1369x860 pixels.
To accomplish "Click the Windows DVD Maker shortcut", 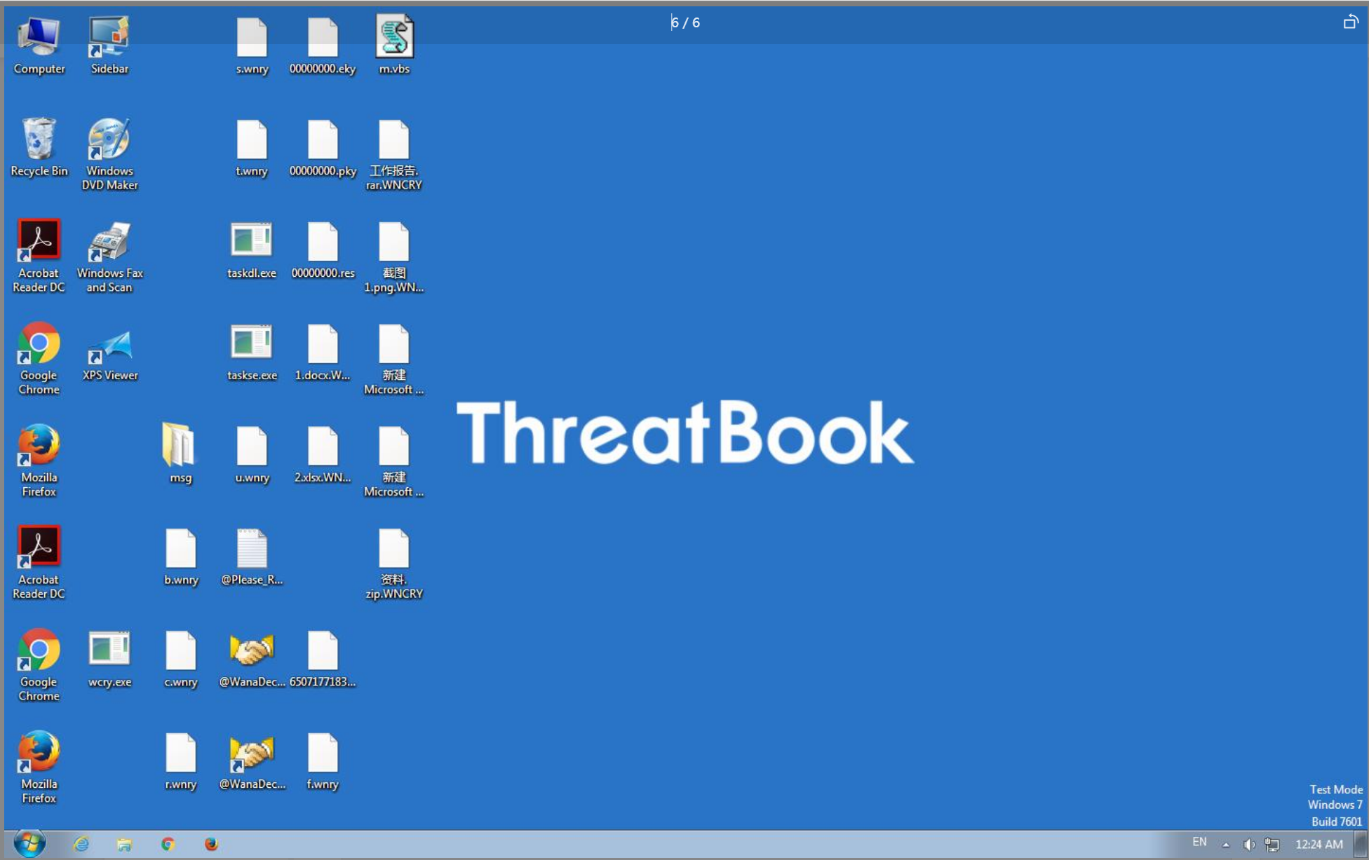I will [109, 154].
